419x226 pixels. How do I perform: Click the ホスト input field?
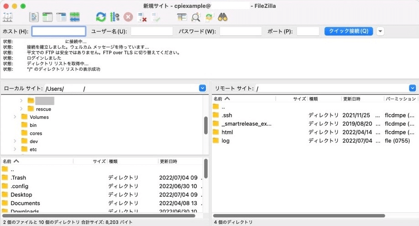[59, 32]
